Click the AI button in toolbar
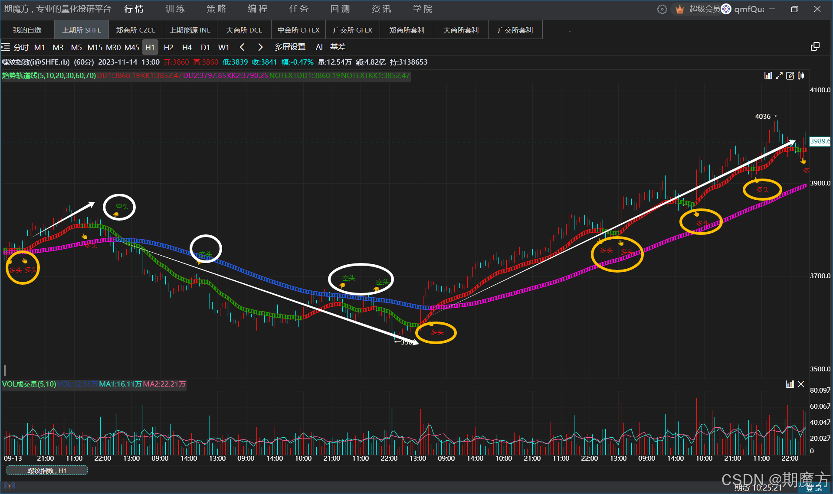 (x=319, y=47)
